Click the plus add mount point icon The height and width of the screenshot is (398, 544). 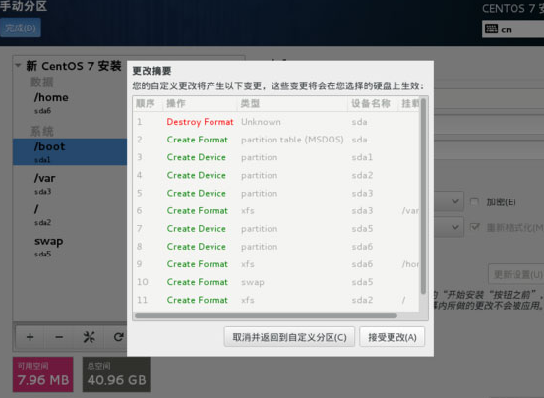pos(30,337)
